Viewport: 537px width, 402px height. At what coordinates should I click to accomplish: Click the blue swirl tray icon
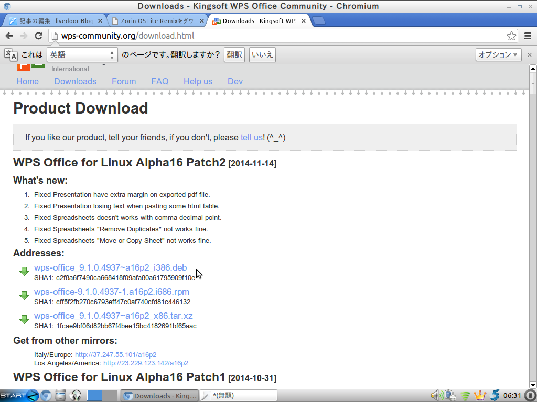[495, 396]
